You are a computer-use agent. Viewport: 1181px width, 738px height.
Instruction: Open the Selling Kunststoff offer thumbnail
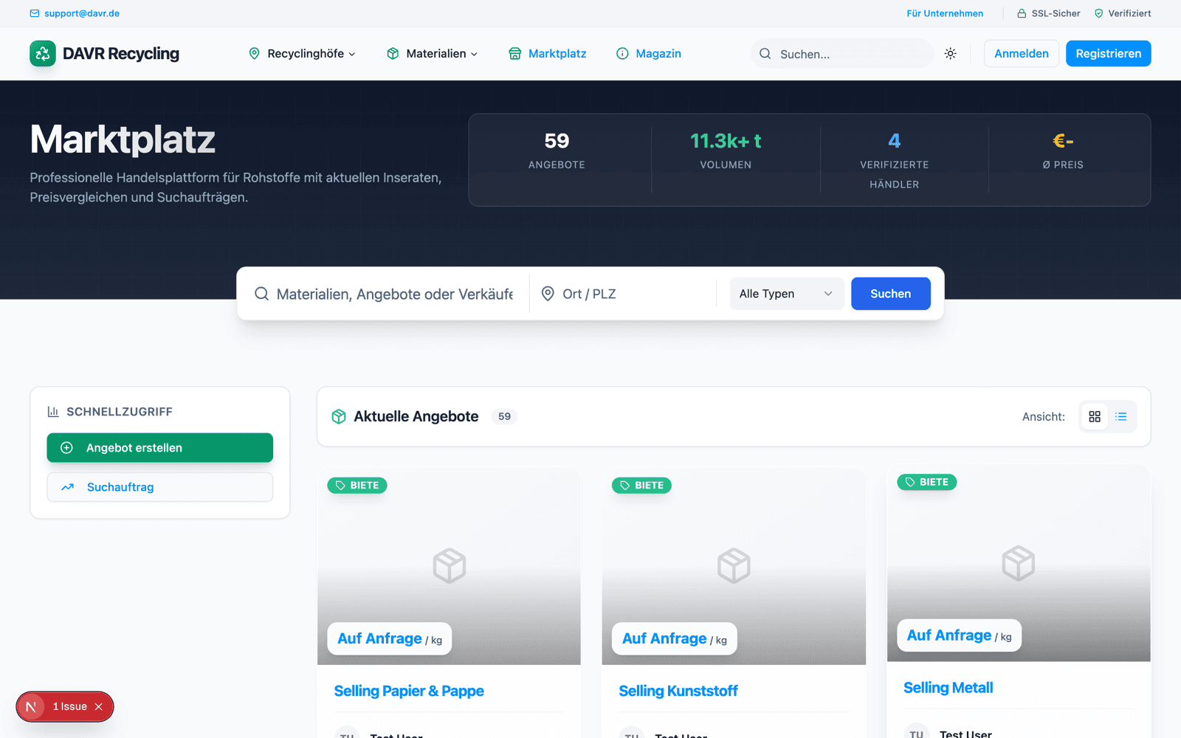pyautogui.click(x=734, y=566)
